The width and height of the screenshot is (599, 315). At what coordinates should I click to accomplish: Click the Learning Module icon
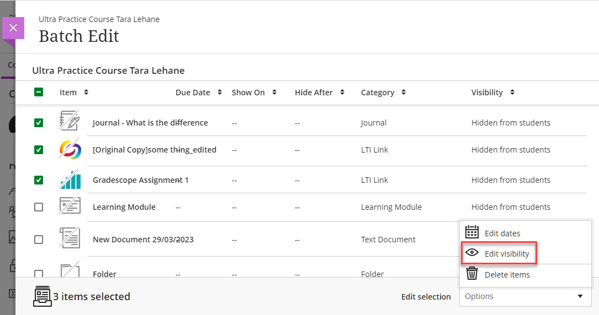click(x=70, y=206)
